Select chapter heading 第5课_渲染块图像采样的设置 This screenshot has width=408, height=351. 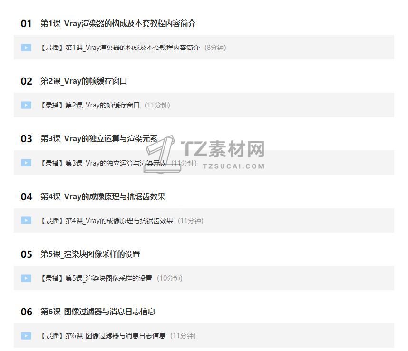pos(90,254)
